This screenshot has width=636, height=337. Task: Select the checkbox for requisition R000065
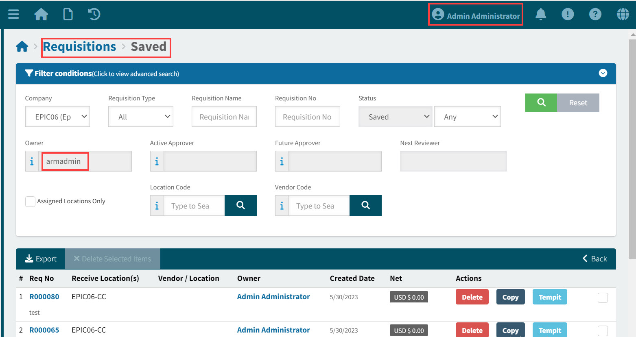click(603, 330)
